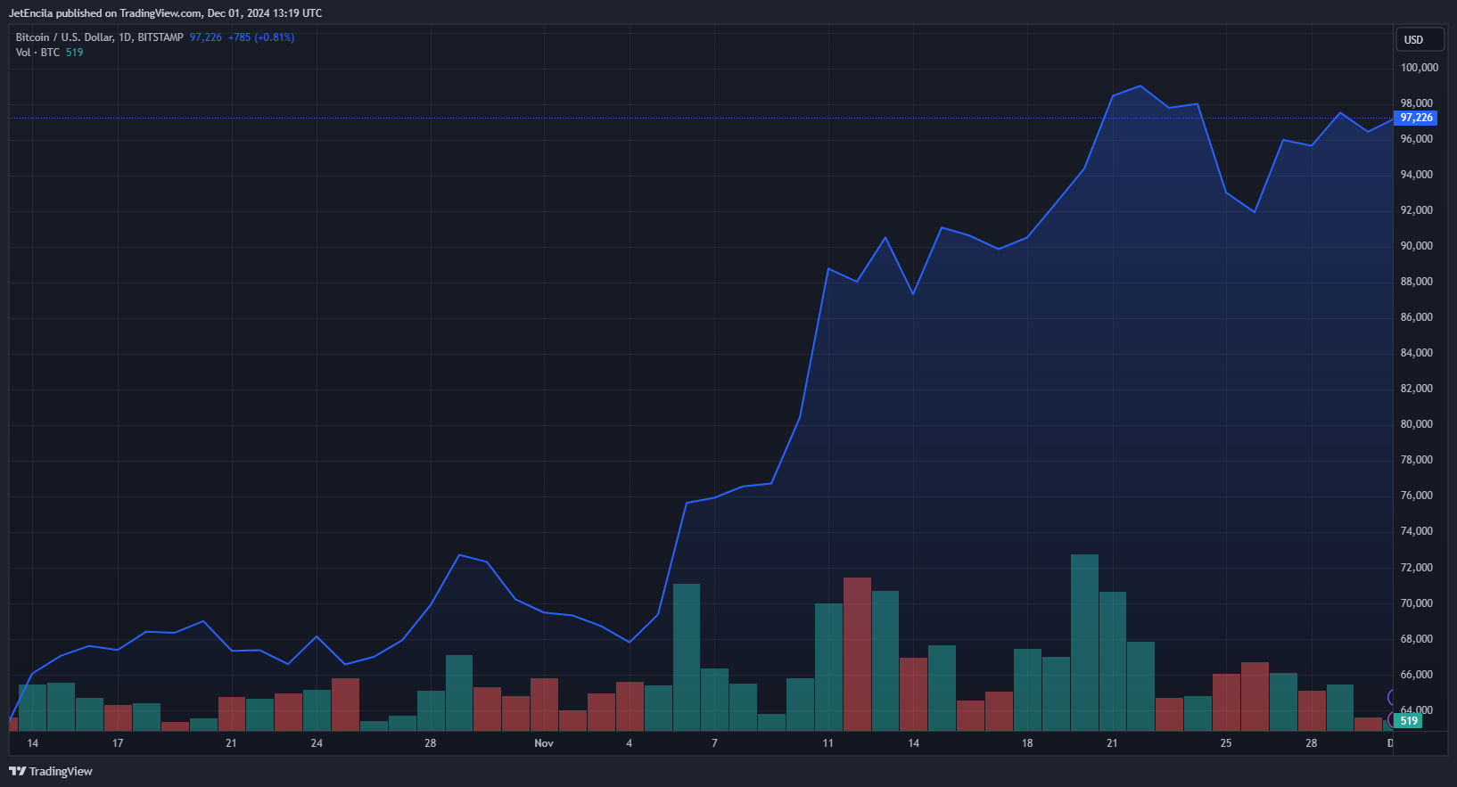Screen dimensions: 1457x787
Task: Click the 100,000 price scale label
Action: (x=1419, y=68)
